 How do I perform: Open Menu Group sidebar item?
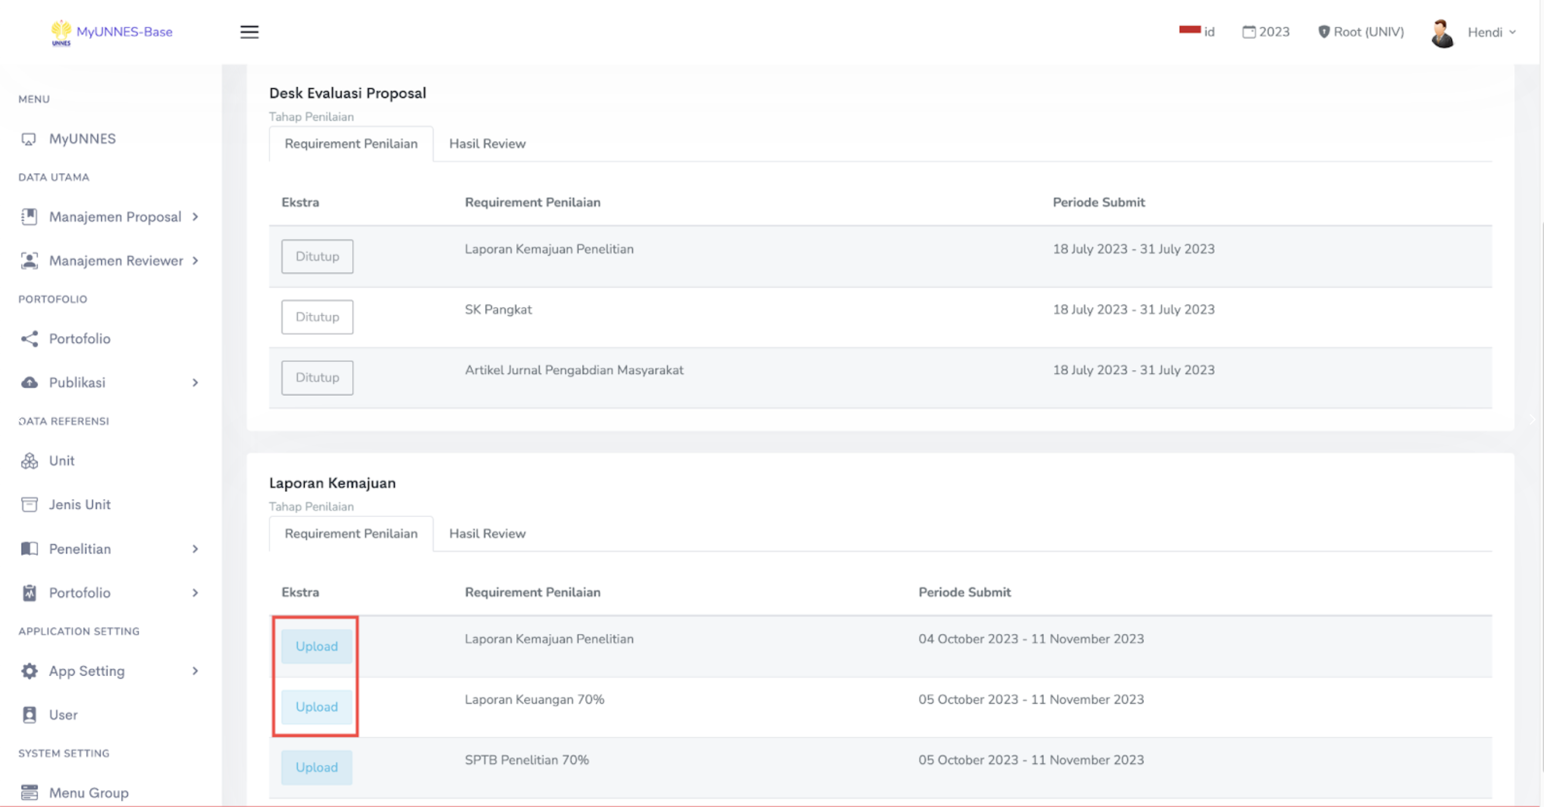coord(88,793)
